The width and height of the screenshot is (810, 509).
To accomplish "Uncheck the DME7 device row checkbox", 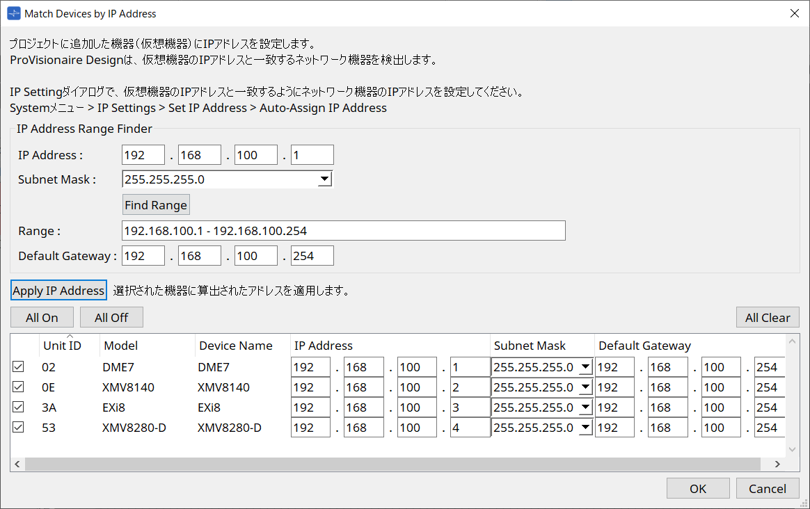I will coord(18,367).
